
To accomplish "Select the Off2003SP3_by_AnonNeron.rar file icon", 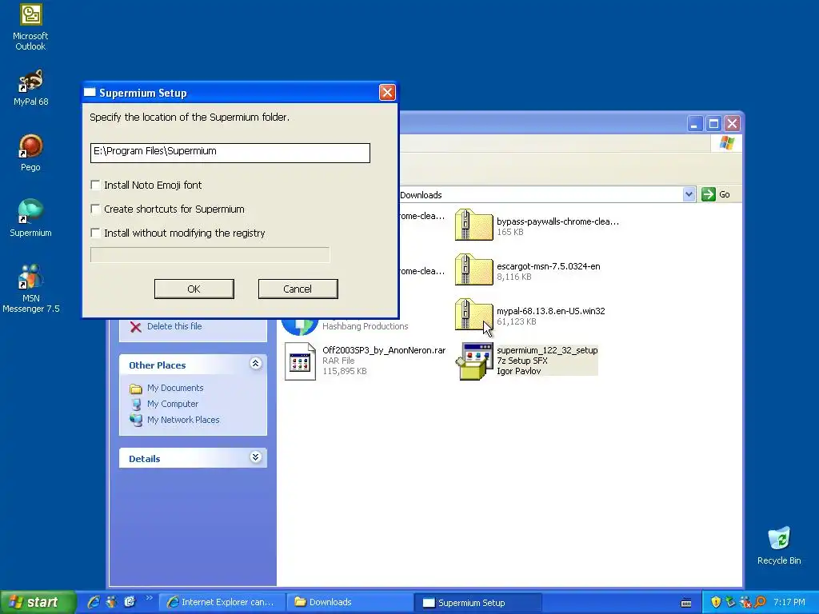I will pos(301,361).
